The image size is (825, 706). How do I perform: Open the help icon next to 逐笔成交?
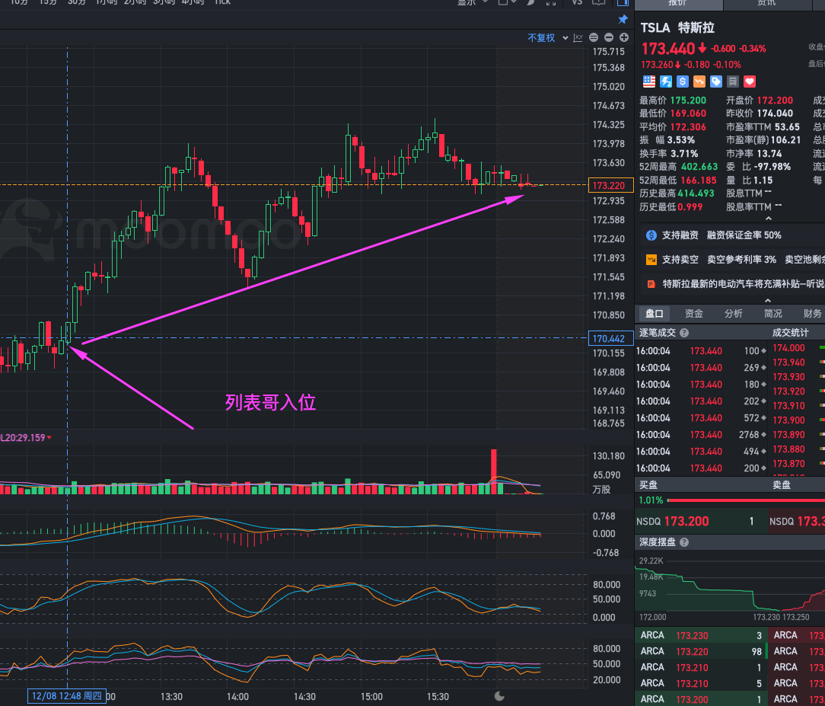click(x=684, y=333)
